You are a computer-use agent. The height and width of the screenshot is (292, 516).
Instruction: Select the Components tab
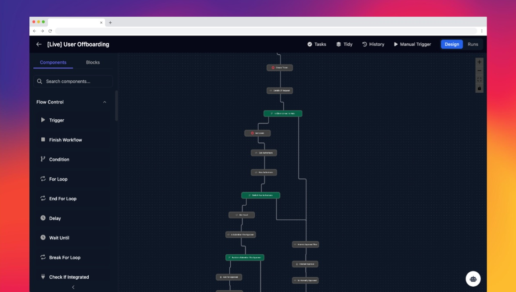(53, 62)
